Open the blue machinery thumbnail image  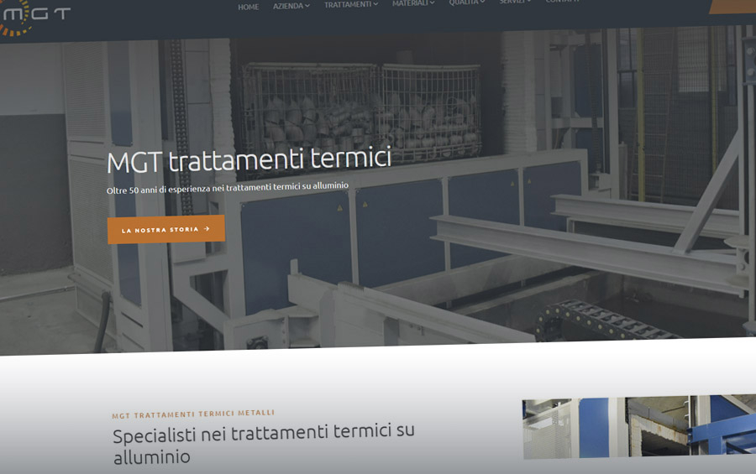click(x=639, y=426)
